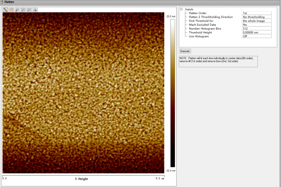Click the zoom out magnifier icon
The width and height of the screenshot is (281, 187).
(x=29, y=10)
